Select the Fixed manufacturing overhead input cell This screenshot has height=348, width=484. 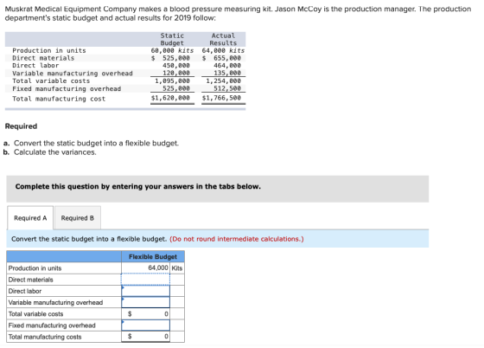145,325
